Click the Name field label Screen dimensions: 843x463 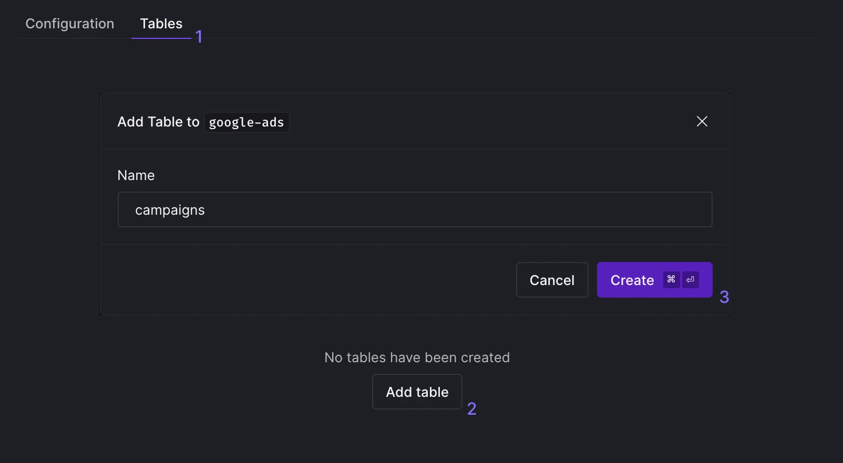click(136, 175)
